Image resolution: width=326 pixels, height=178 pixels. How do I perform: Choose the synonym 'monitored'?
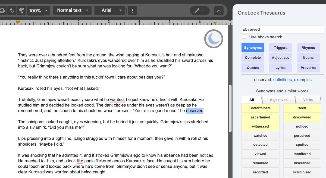point(302,154)
